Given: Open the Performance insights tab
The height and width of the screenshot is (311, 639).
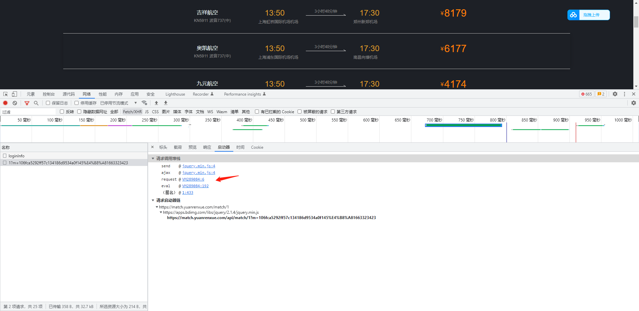Looking at the screenshot, I should (245, 94).
